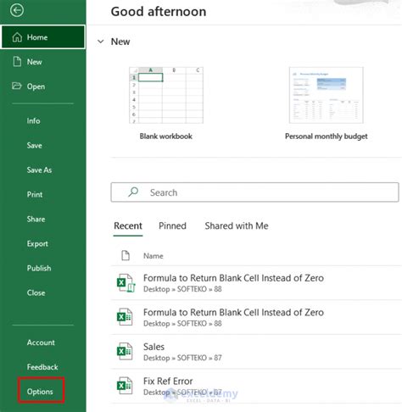Open the Sales workbook

[256, 352]
